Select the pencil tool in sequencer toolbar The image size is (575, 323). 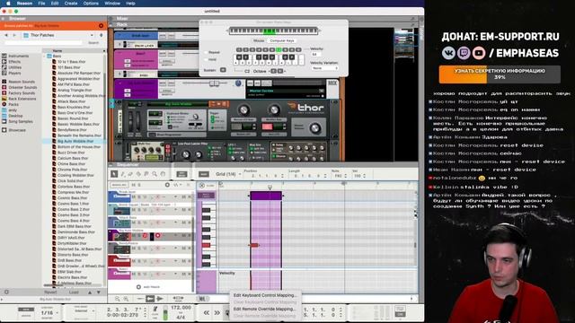click(x=122, y=174)
